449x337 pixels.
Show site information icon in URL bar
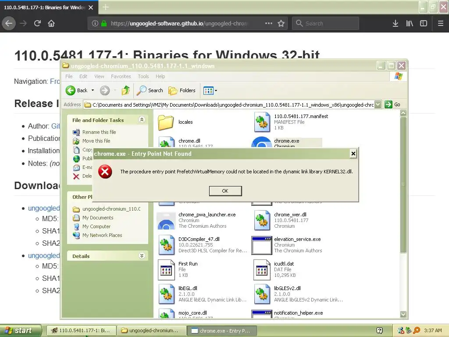tap(95, 23)
